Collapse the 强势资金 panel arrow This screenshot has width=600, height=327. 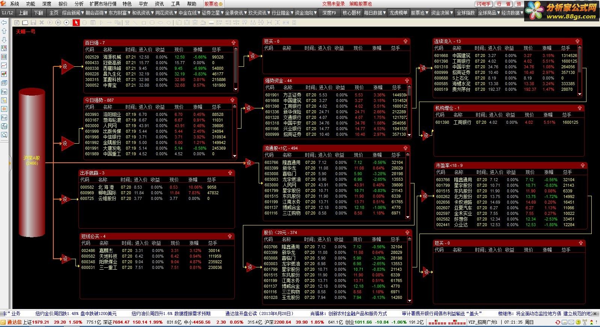click(x=407, y=81)
